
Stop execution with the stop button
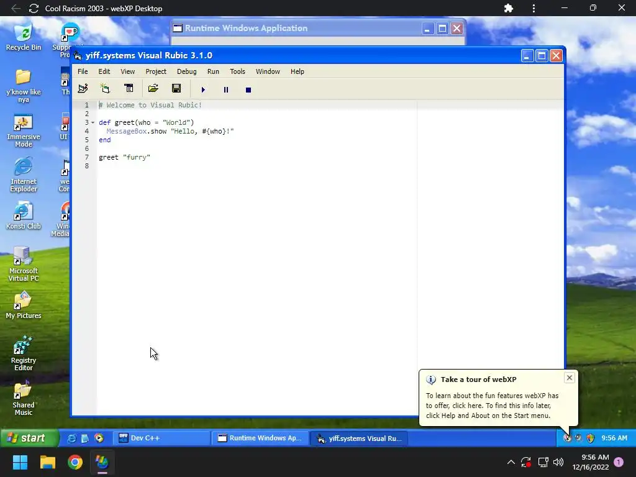pos(248,89)
